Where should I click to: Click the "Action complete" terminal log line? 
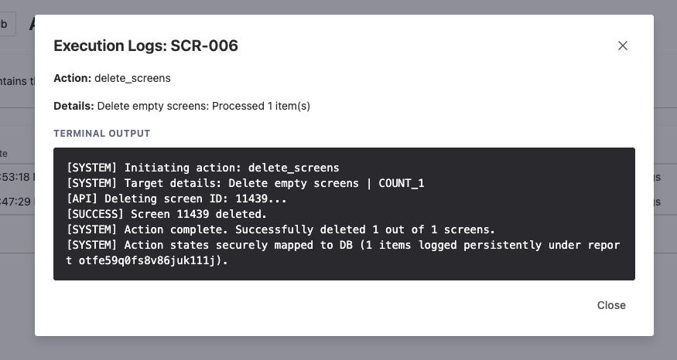(x=281, y=229)
